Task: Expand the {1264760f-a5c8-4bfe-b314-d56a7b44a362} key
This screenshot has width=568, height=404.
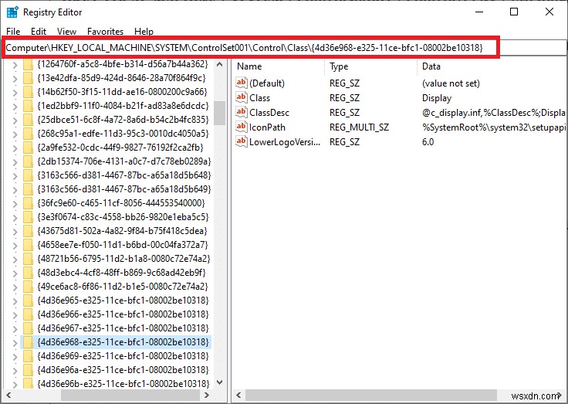Action: [15, 66]
